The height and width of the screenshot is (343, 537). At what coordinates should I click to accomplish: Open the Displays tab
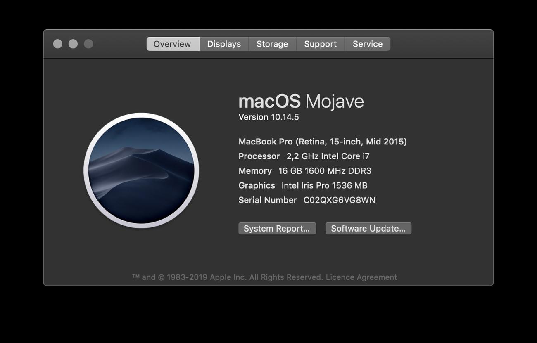pos(224,44)
